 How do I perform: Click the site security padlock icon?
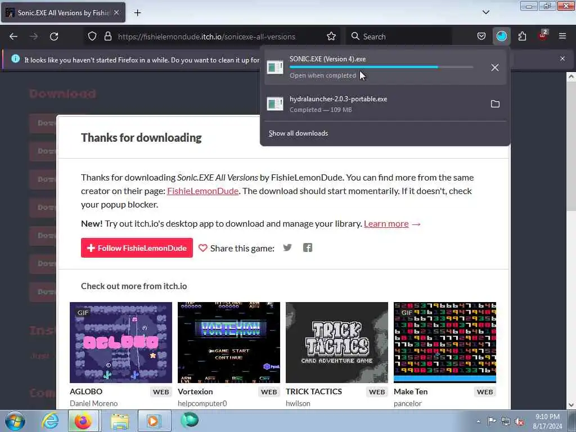tap(107, 37)
